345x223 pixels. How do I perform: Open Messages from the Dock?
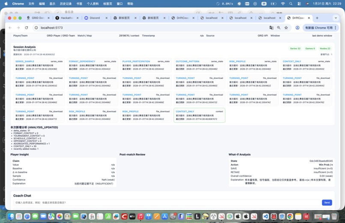35,217
